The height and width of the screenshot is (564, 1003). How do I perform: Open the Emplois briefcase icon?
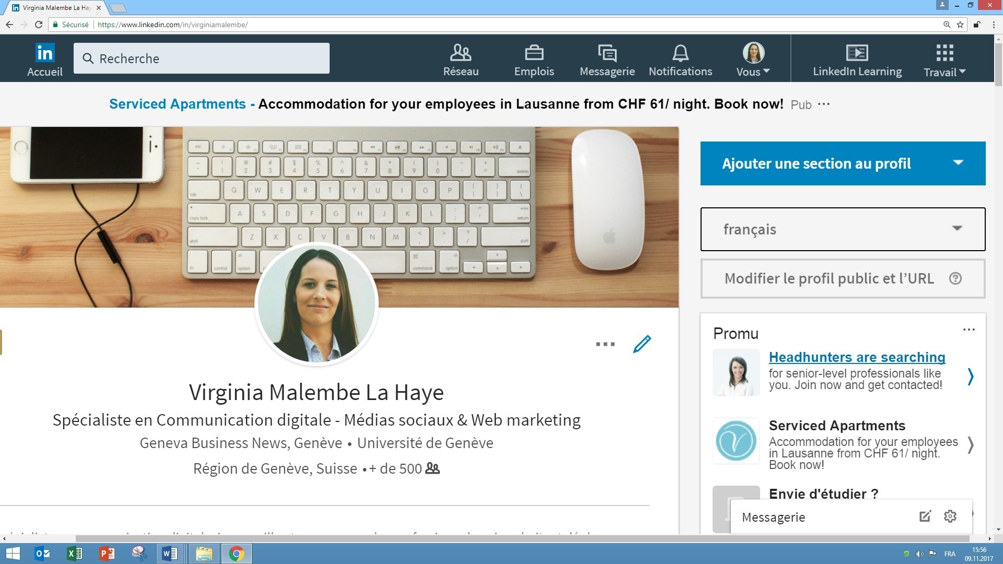[x=533, y=60]
